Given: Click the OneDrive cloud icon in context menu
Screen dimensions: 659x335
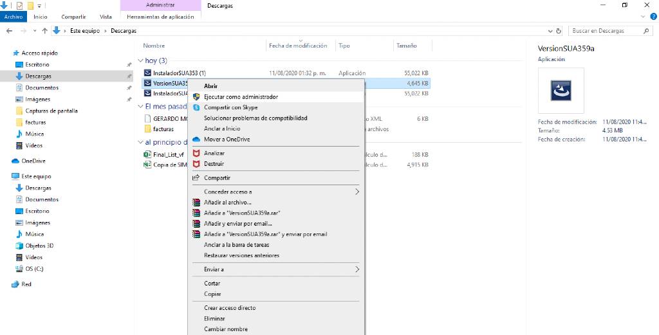Looking at the screenshot, I should click(197, 139).
